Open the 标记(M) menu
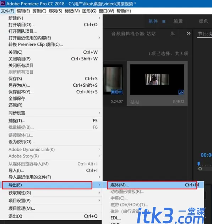Viewport: 212px width, 224px height. pos(72,11)
